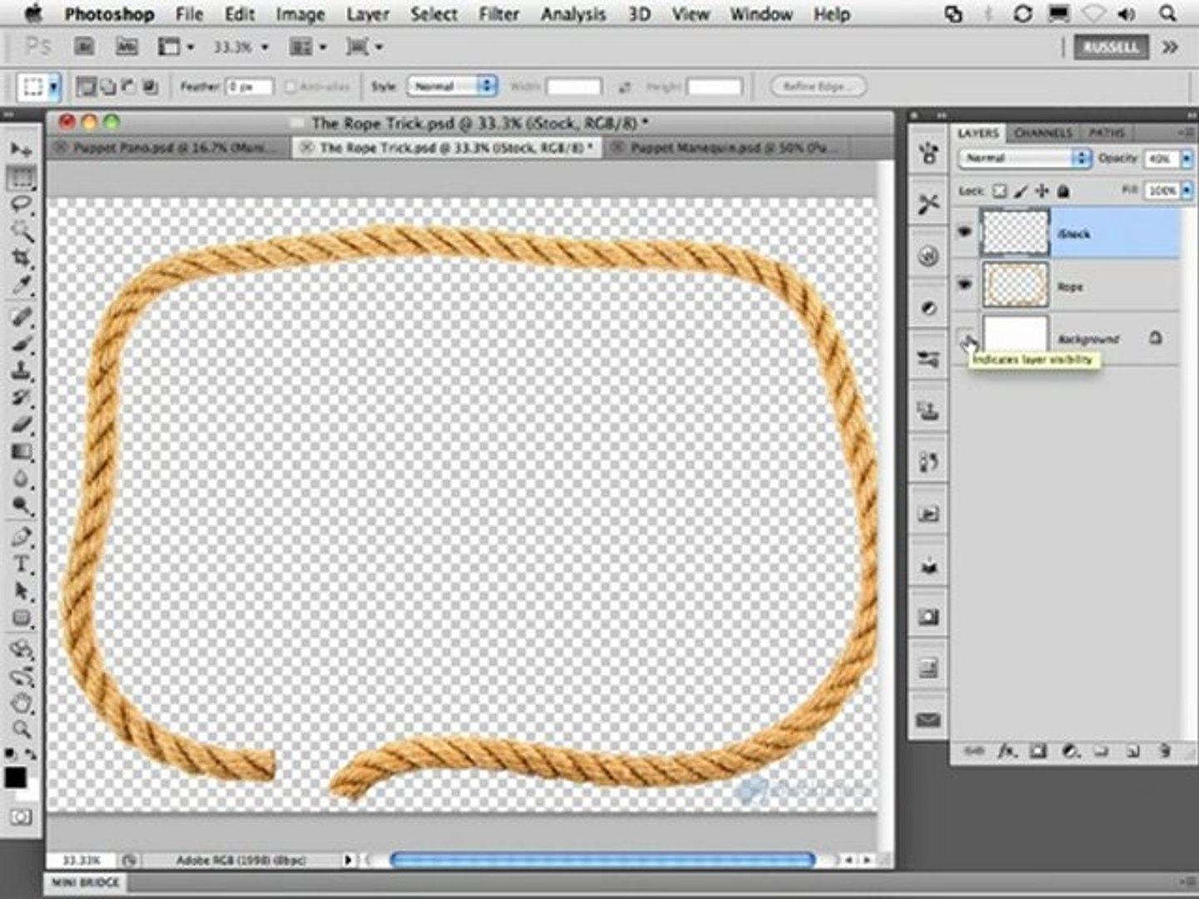Image resolution: width=1199 pixels, height=899 pixels.
Task: Toggle Quick Mask mode
Action: click(22, 817)
